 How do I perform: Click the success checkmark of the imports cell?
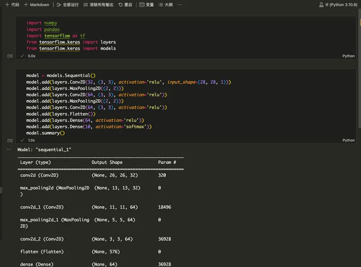[22, 56]
